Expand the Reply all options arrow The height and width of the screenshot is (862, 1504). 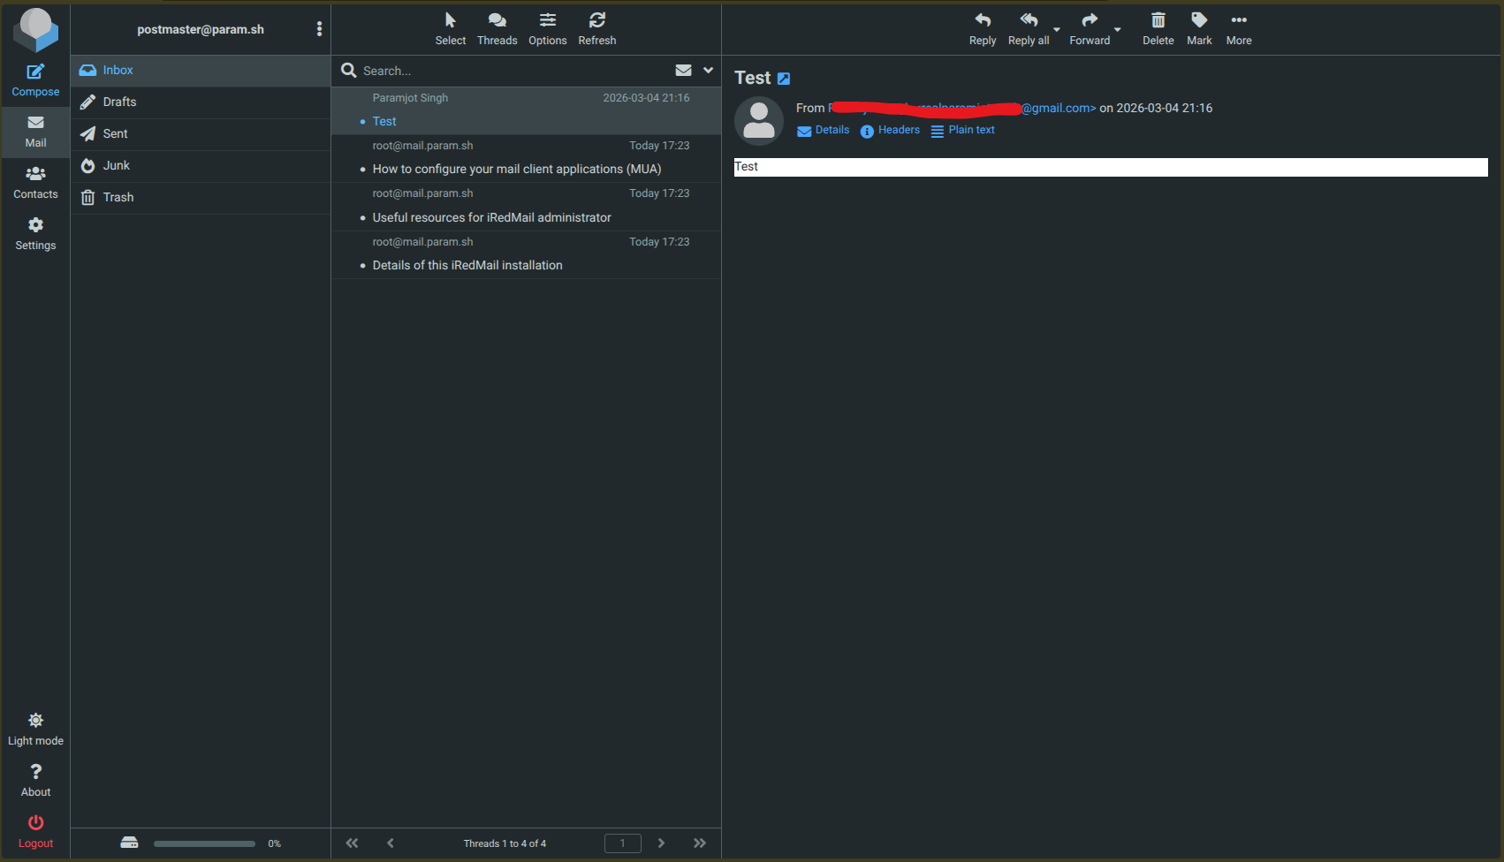click(1057, 30)
